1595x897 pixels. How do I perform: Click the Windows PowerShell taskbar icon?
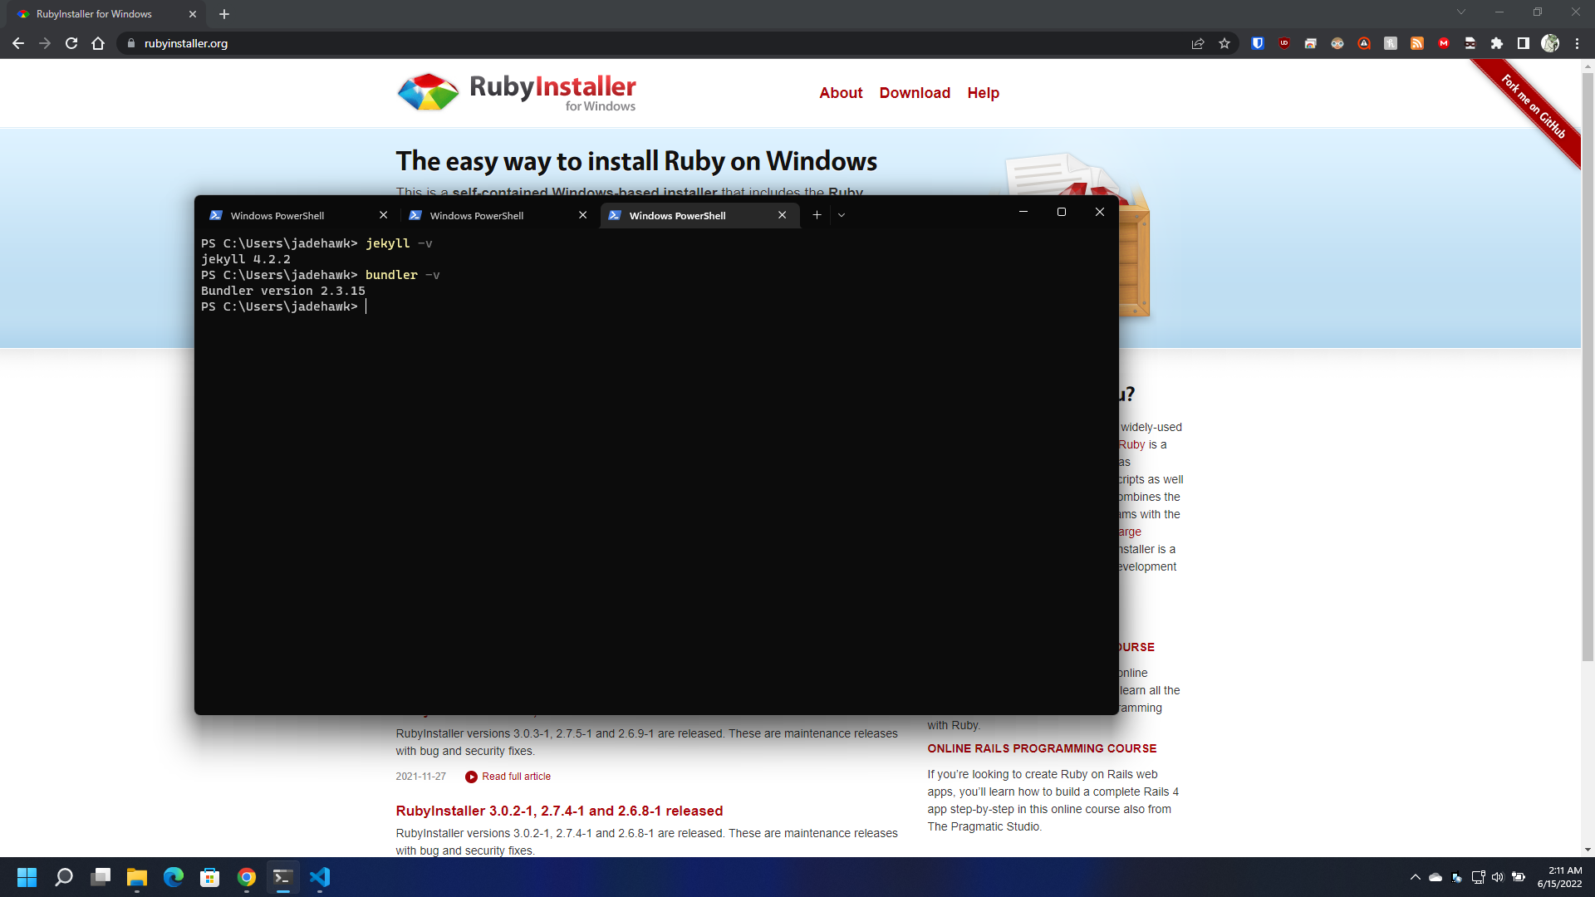pos(284,876)
